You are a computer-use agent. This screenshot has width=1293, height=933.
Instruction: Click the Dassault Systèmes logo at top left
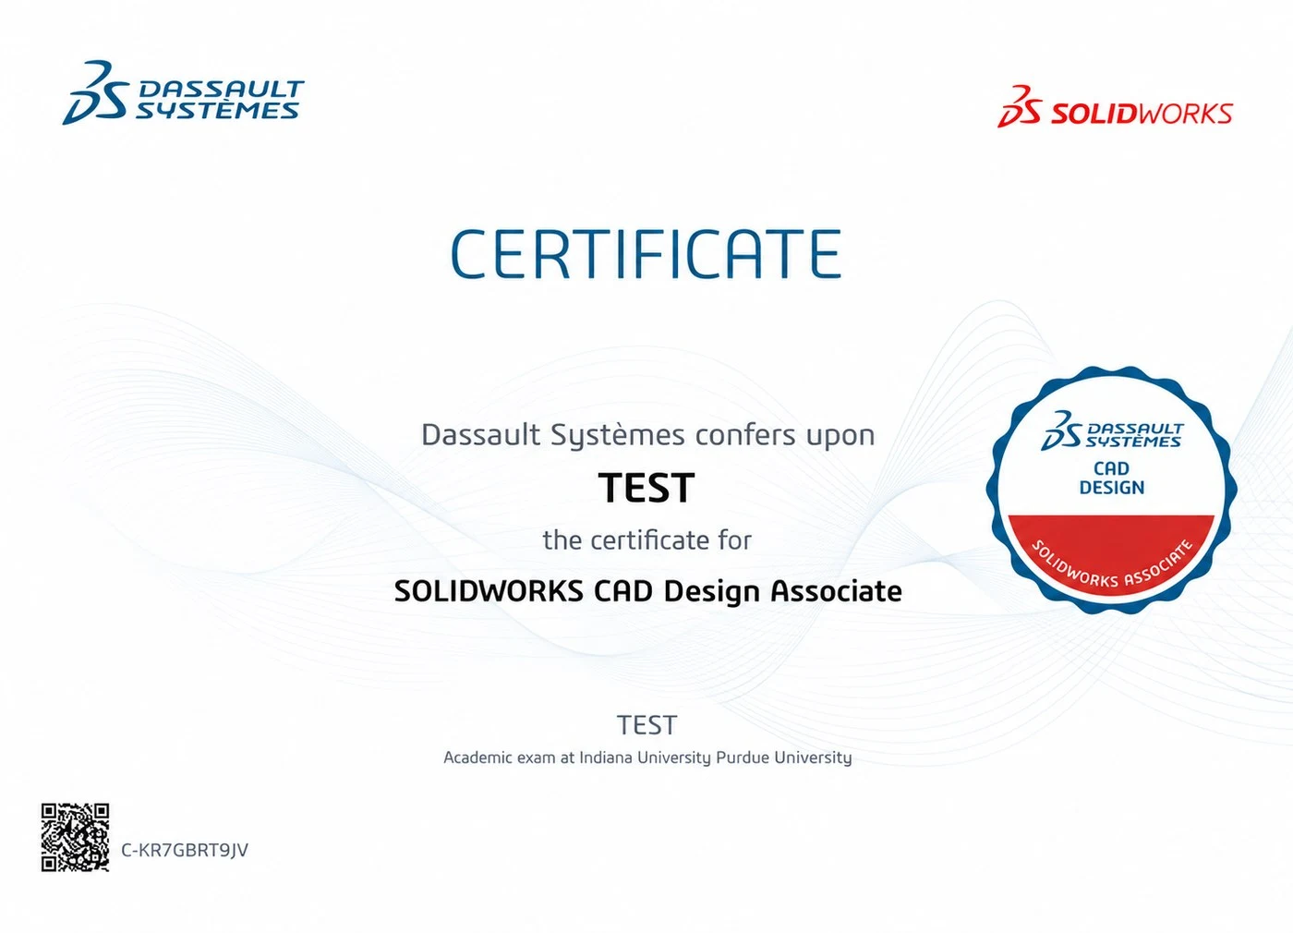[x=183, y=93]
